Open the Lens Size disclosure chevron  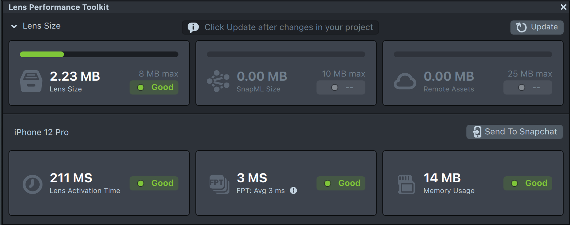pos(14,26)
